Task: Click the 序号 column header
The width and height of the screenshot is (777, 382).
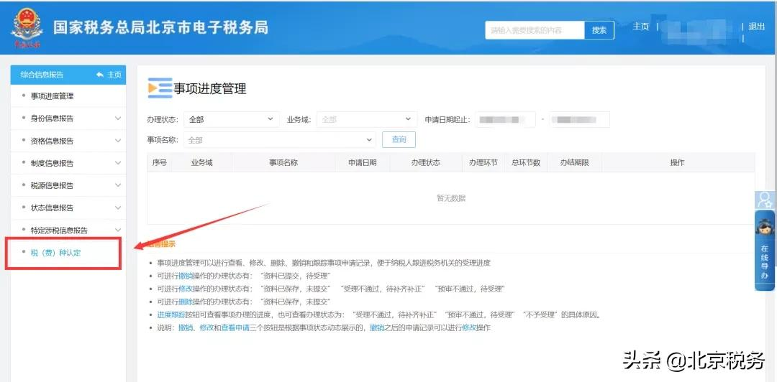Action: tap(160, 162)
